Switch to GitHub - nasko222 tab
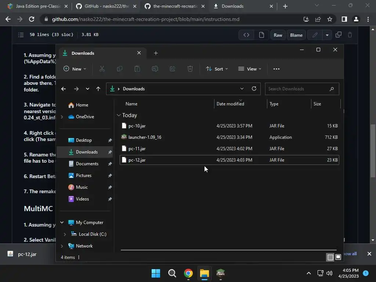This screenshot has width=376, height=282. click(106, 6)
